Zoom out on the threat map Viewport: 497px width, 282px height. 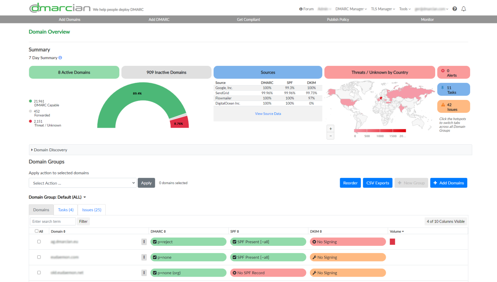[x=331, y=136]
